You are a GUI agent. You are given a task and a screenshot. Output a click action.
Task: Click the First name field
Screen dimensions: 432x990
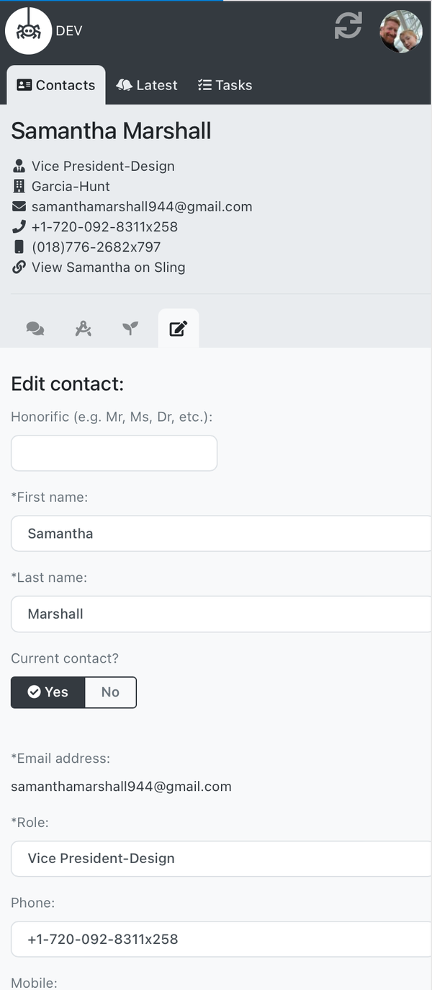pyautogui.click(x=221, y=534)
